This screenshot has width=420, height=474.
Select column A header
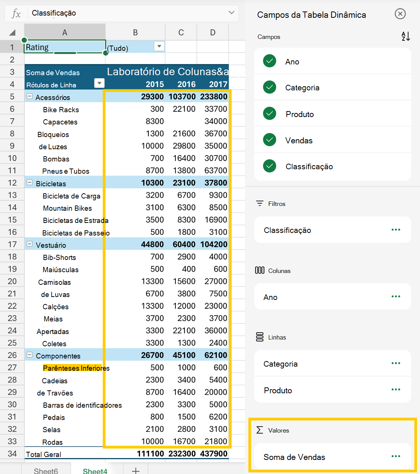[x=65, y=33]
